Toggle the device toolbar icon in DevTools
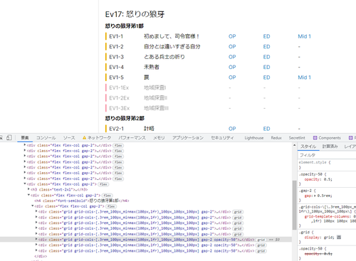356x261 pixels. coord(9,137)
